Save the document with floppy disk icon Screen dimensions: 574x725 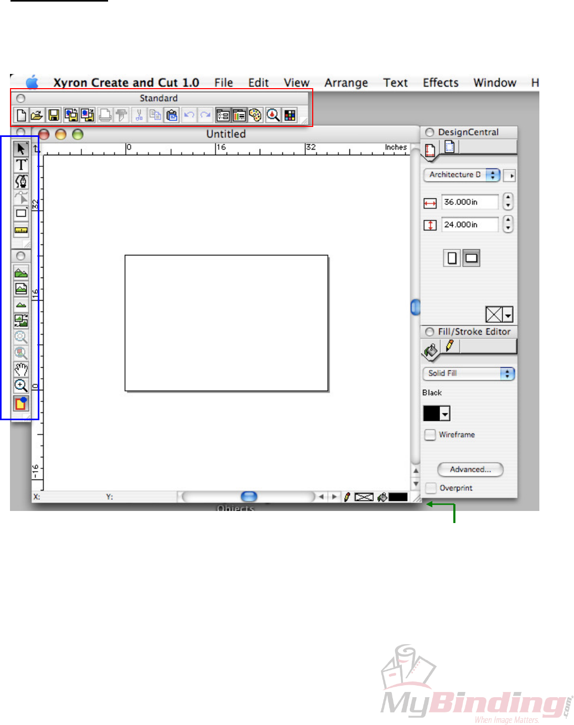[x=54, y=115]
